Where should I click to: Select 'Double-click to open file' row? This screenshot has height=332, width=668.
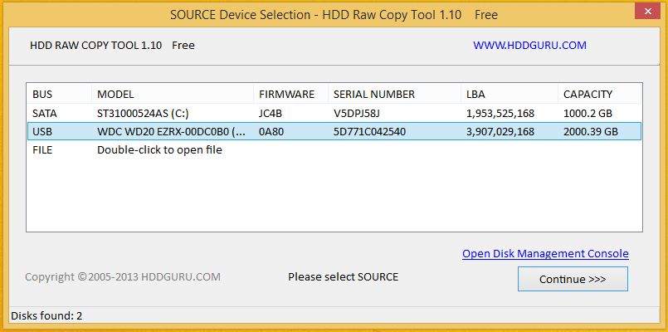coord(334,150)
